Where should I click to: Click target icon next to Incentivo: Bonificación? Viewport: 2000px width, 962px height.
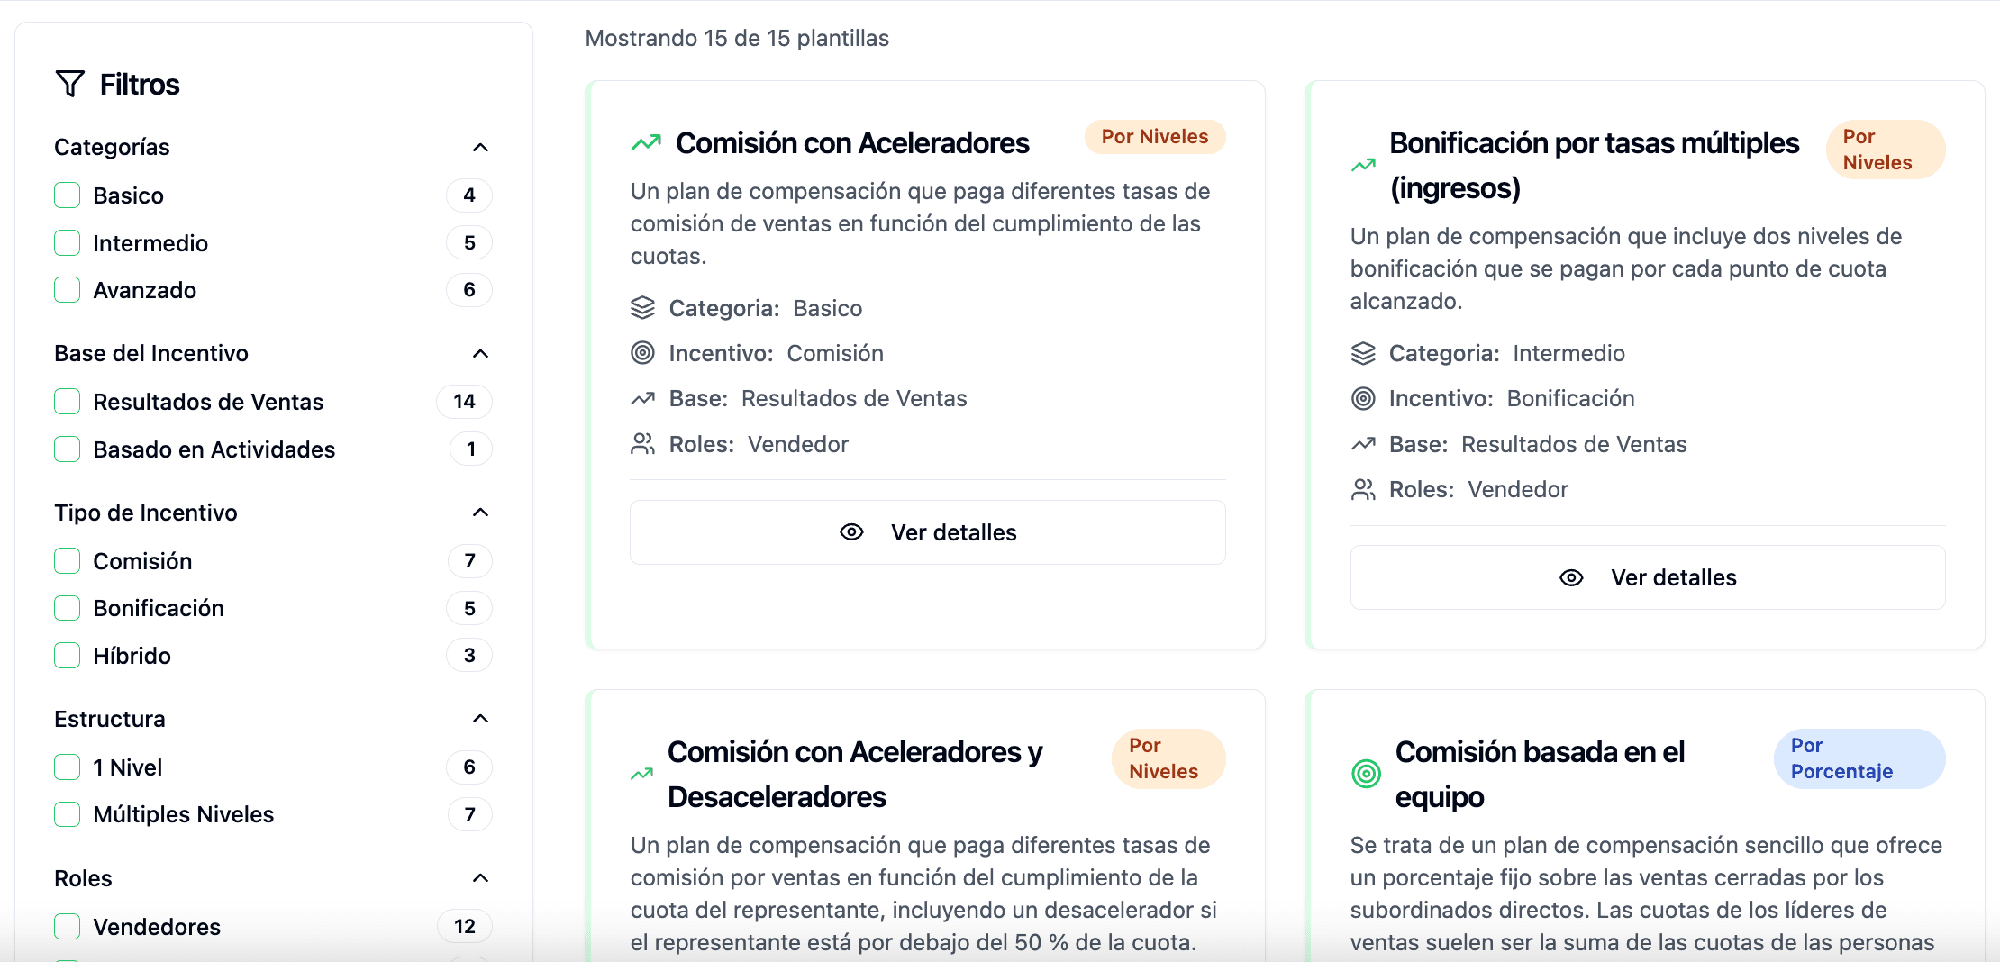[x=1363, y=398]
